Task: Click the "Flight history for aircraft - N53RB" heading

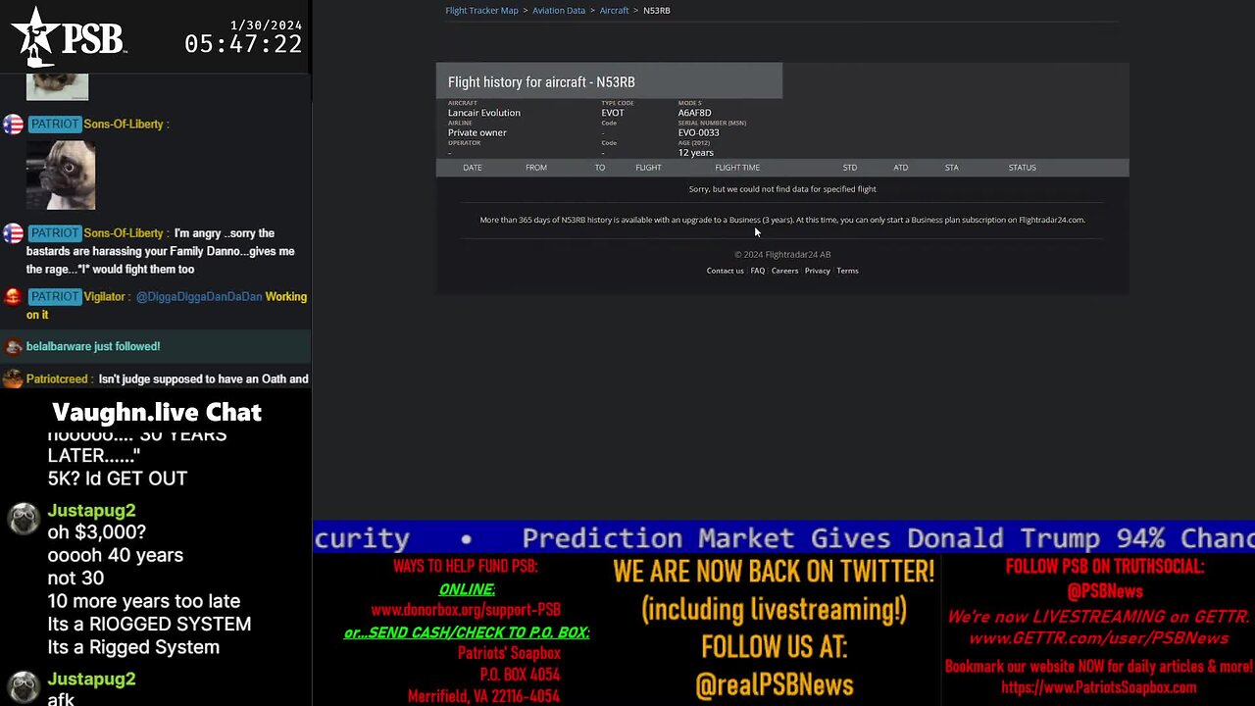Action: click(x=541, y=82)
